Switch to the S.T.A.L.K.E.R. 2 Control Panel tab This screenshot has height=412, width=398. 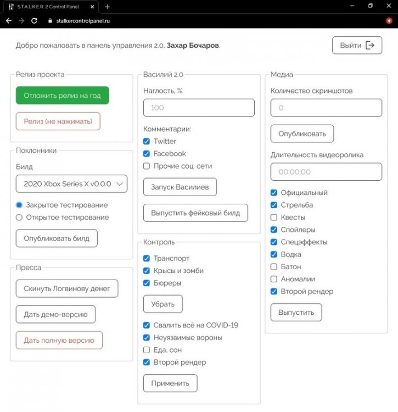49,7
